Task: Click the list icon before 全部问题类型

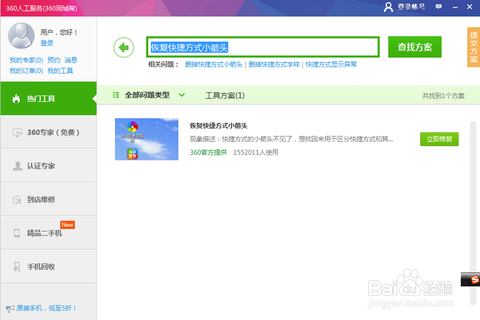Action: pos(116,95)
